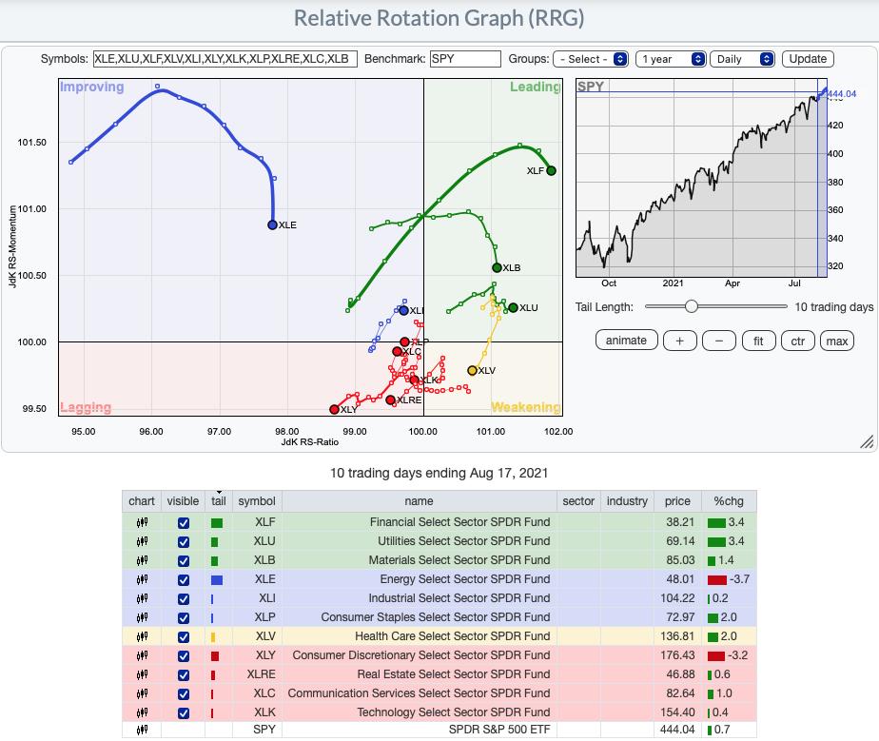Screen dimensions: 879x741
Task: Sort table by industry column header
Action: tap(627, 501)
